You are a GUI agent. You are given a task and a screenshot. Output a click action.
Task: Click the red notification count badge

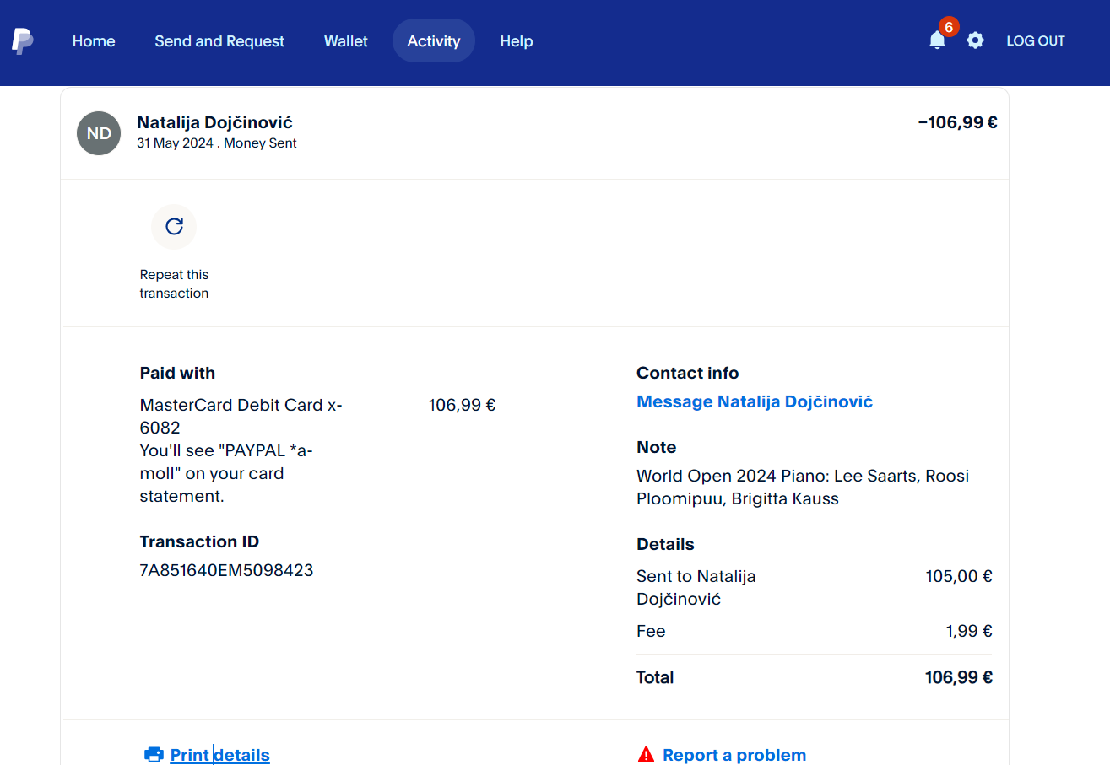tap(949, 27)
